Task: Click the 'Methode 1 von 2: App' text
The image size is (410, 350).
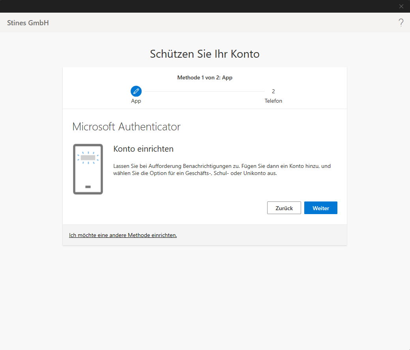Action: pos(205,78)
